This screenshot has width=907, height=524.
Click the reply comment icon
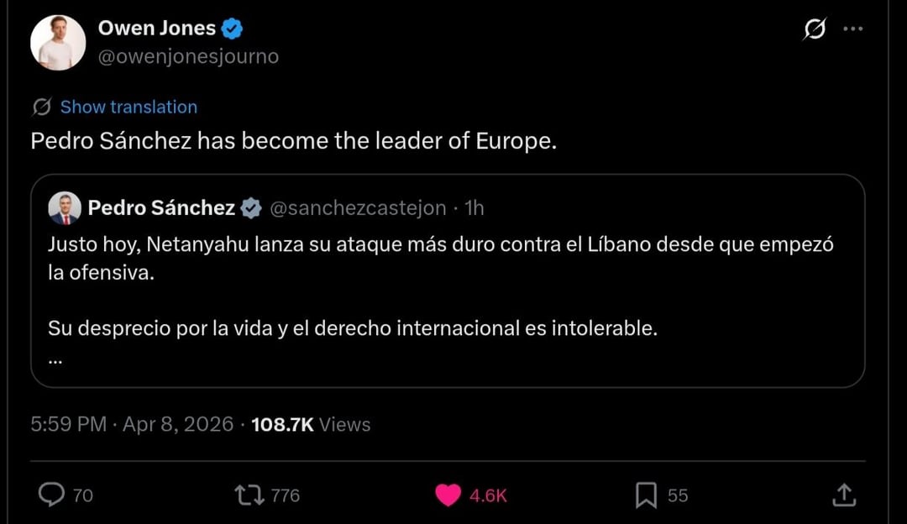[52, 495]
